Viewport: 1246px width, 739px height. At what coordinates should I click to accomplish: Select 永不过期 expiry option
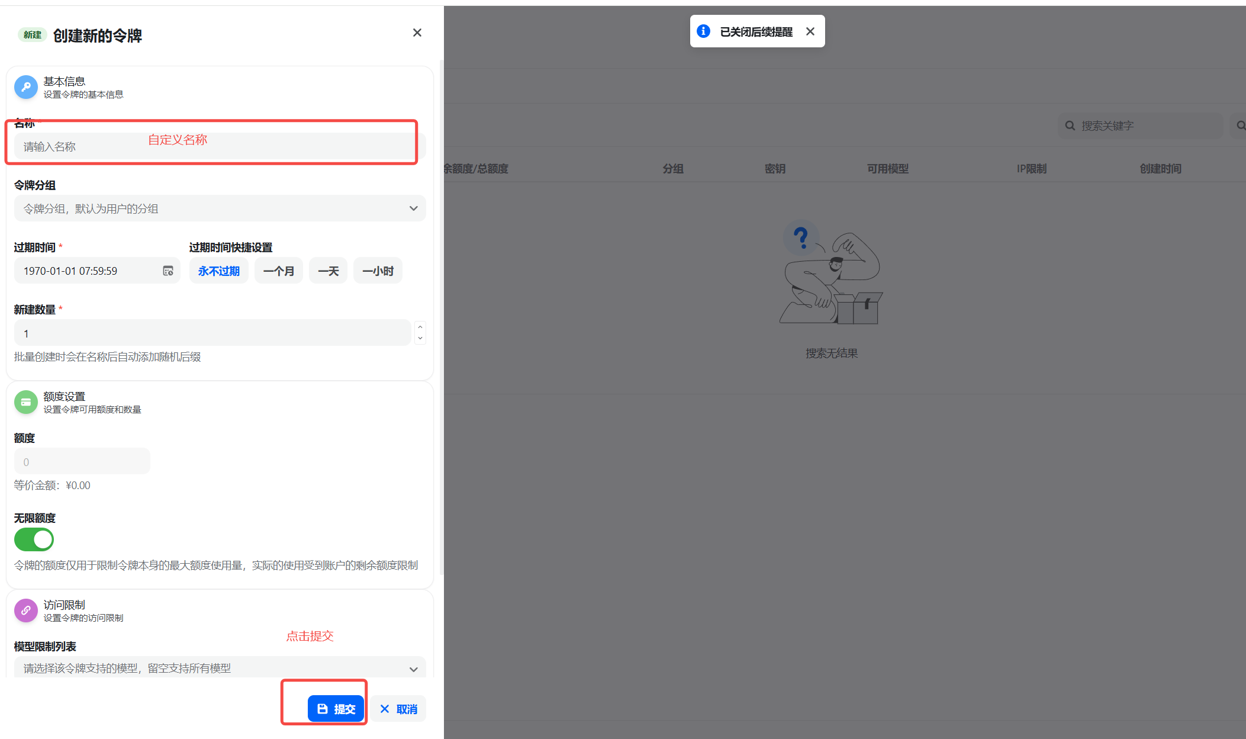[218, 271]
